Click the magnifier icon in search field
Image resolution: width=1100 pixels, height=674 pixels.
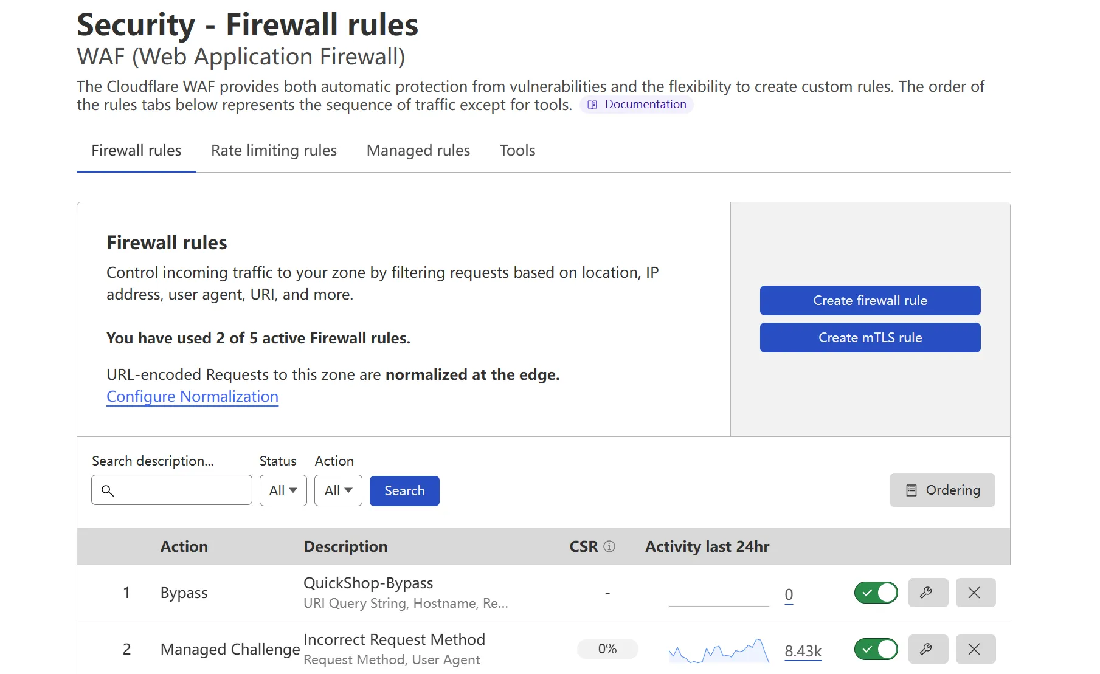(x=108, y=490)
